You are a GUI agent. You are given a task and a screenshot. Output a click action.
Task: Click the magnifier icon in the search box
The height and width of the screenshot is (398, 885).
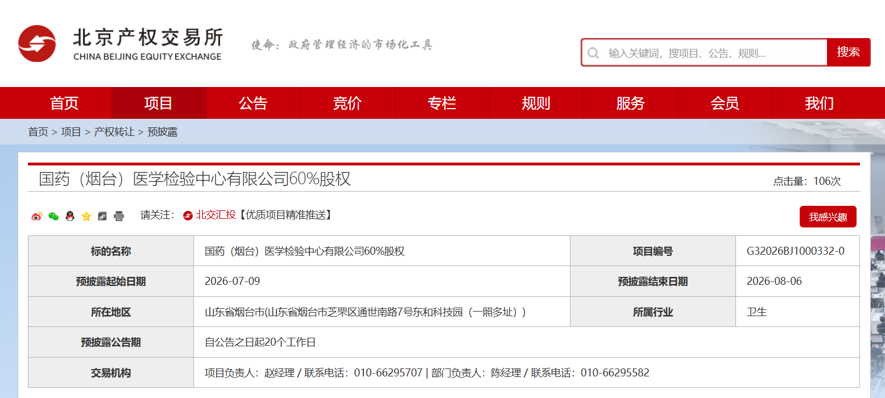[593, 53]
